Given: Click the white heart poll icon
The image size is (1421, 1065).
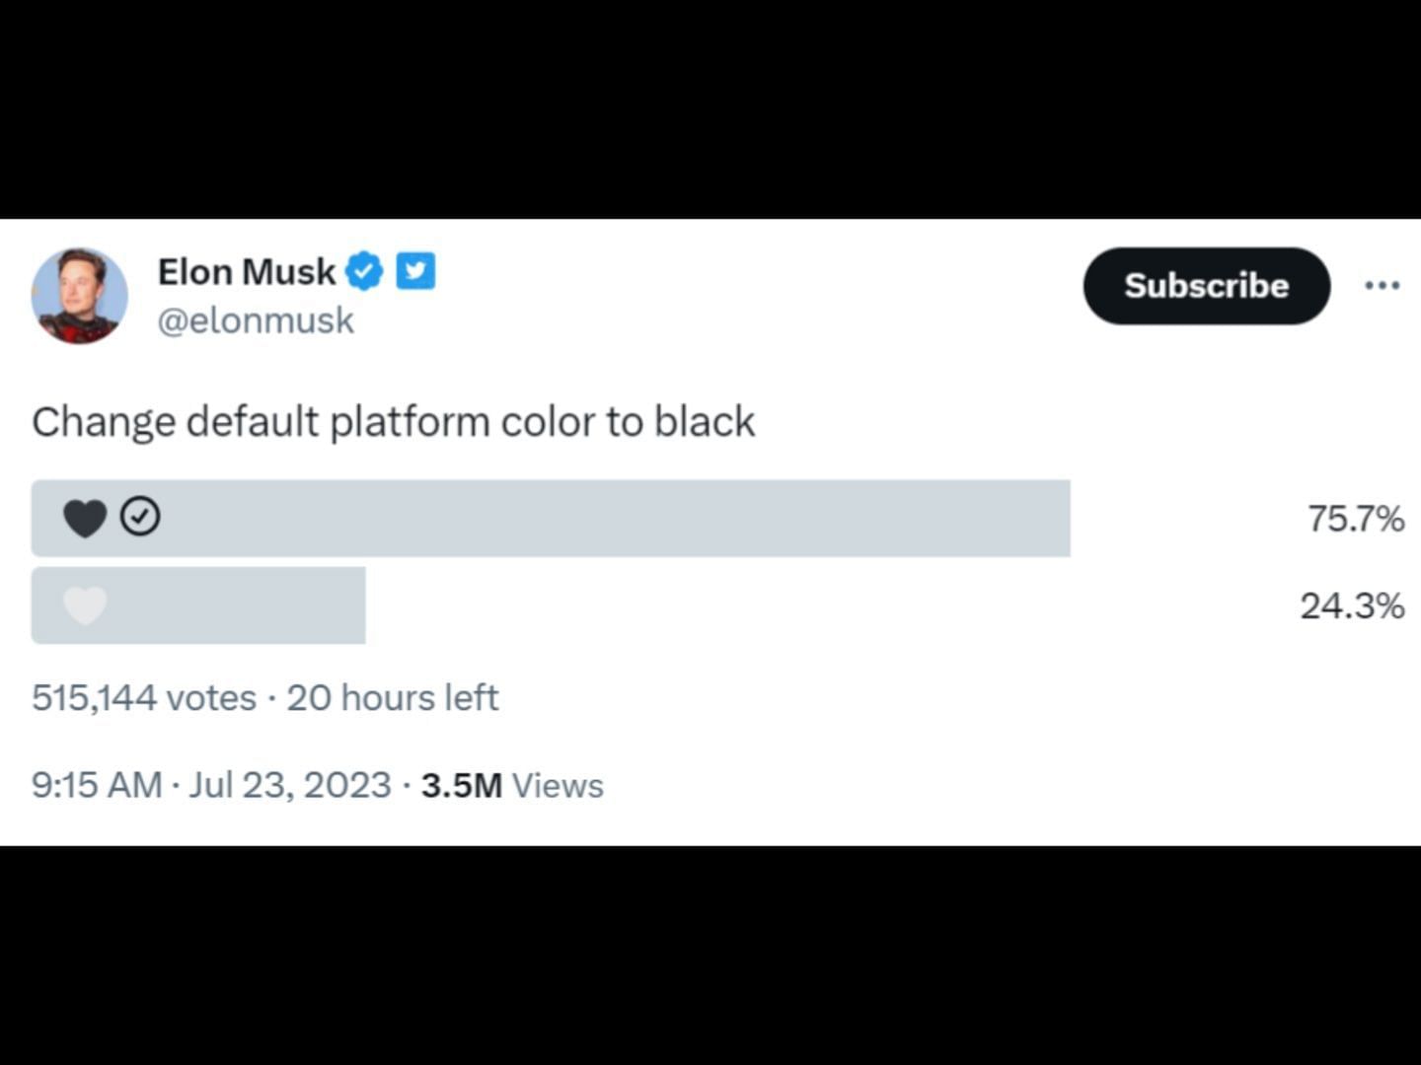Looking at the screenshot, I should click(x=85, y=605).
